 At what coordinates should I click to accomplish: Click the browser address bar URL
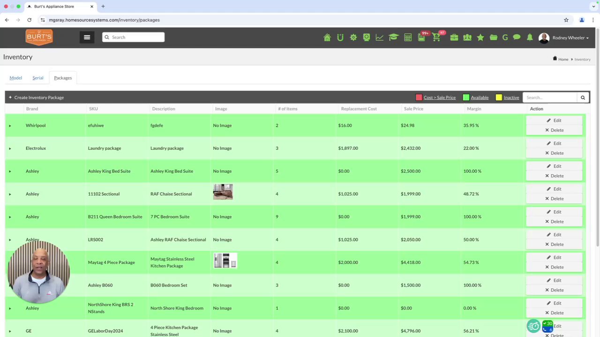104,20
